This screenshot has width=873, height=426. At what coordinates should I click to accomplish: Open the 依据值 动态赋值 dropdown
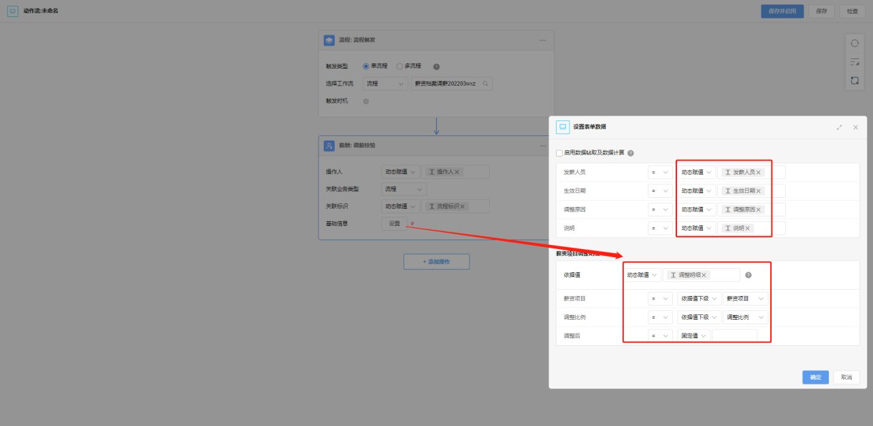click(642, 275)
